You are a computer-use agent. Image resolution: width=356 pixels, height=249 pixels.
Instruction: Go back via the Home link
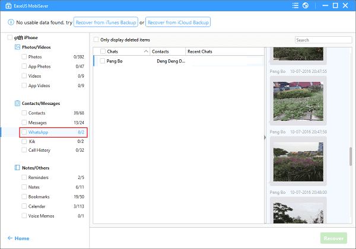[22, 238]
